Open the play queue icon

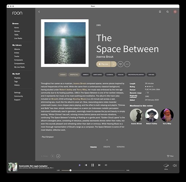pos(106,165)
